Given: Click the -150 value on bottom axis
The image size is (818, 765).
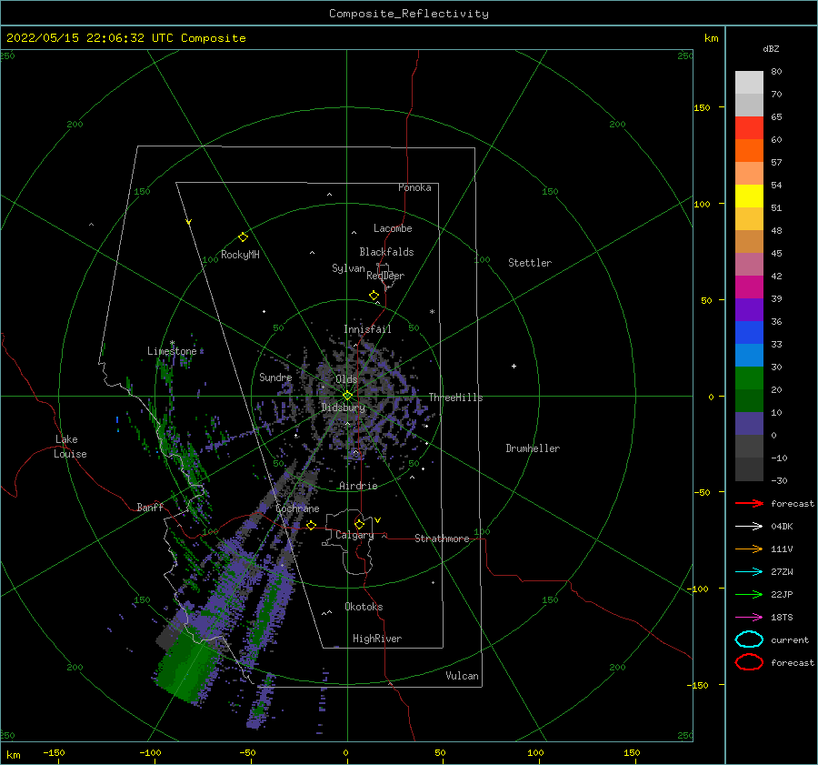Looking at the screenshot, I should [x=54, y=752].
